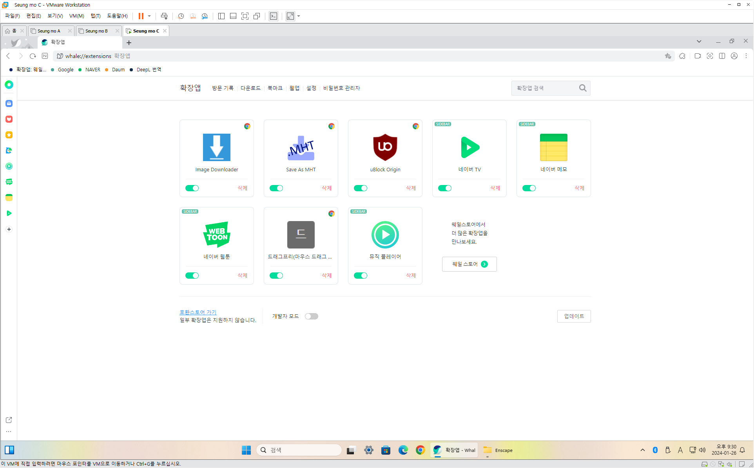Toggle off the 네이버 TV extension

(445, 188)
